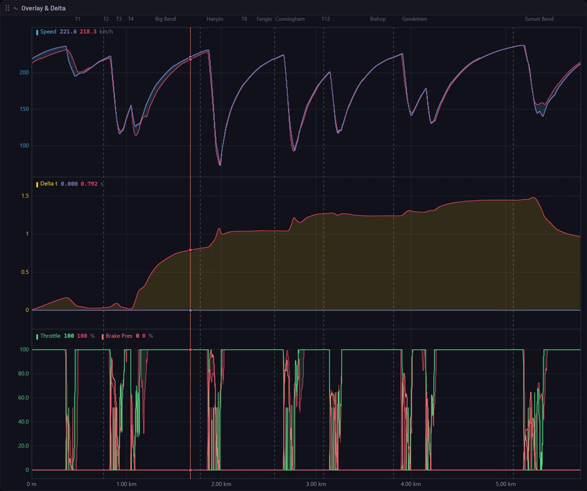The image size is (587, 491).
Task: Click the 3.00 km distance axis label
Action: (x=316, y=484)
